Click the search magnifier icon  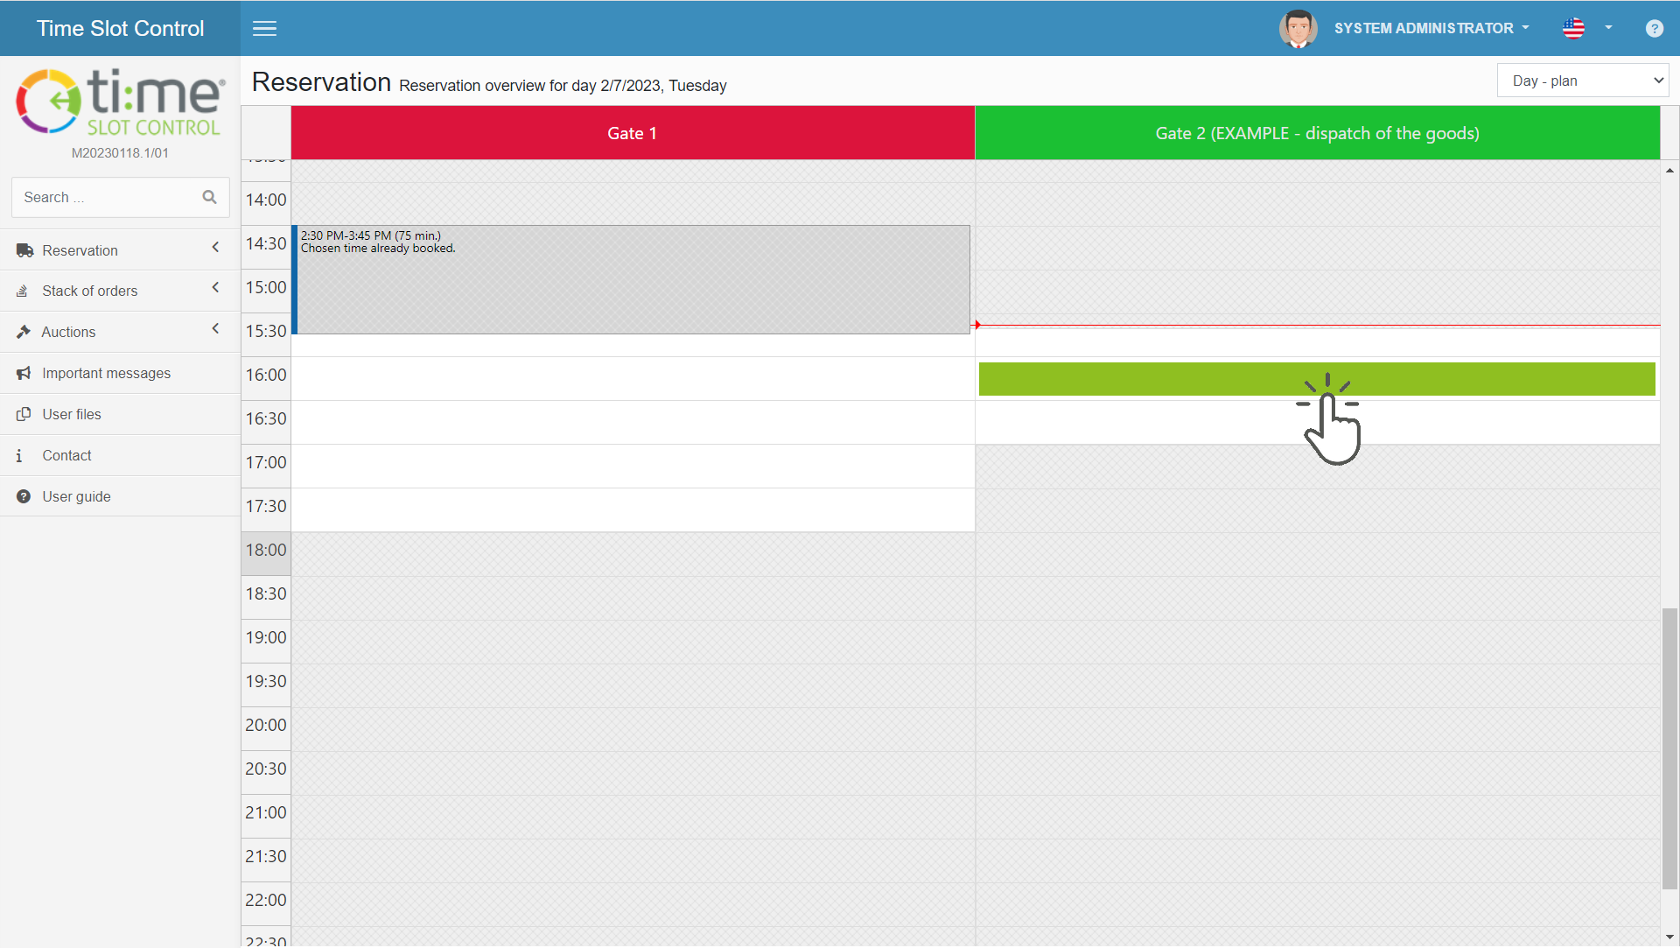pyautogui.click(x=209, y=197)
